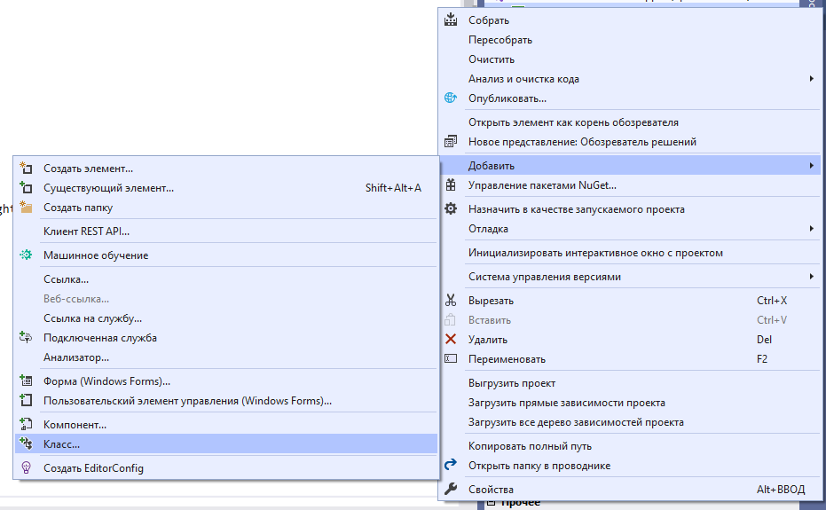Viewport: 826px width, 510px height.
Task: Click the Создать папку folder icon
Action: [26, 208]
